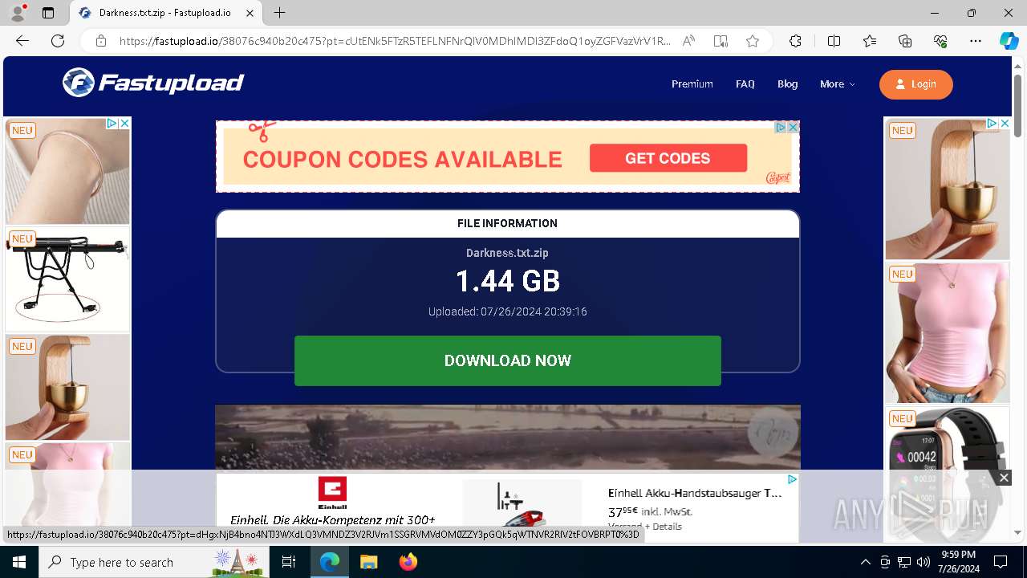Open AdChoices icon on Einhell ad
Screen dimensions: 1027x578
click(792, 479)
